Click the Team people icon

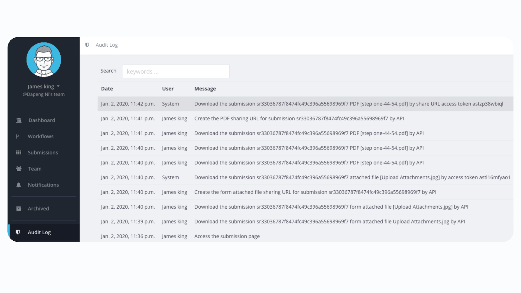pos(19,169)
